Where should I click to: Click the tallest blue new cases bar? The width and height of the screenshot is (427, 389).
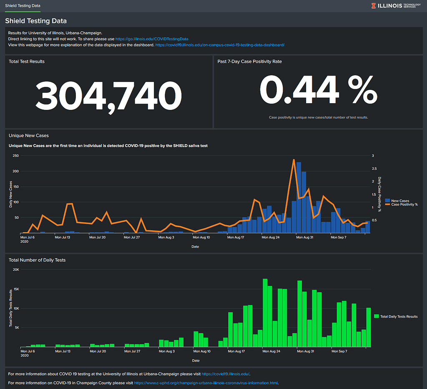[x=299, y=198]
